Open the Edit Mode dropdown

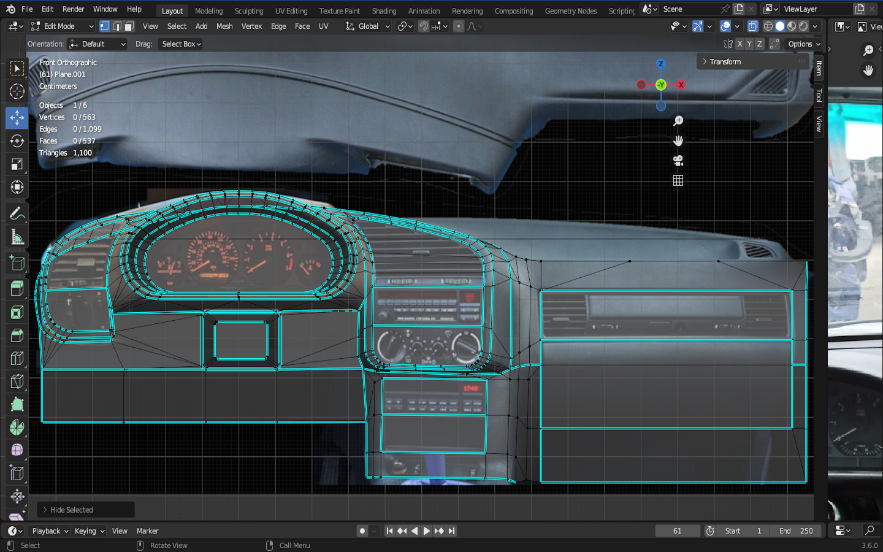62,26
